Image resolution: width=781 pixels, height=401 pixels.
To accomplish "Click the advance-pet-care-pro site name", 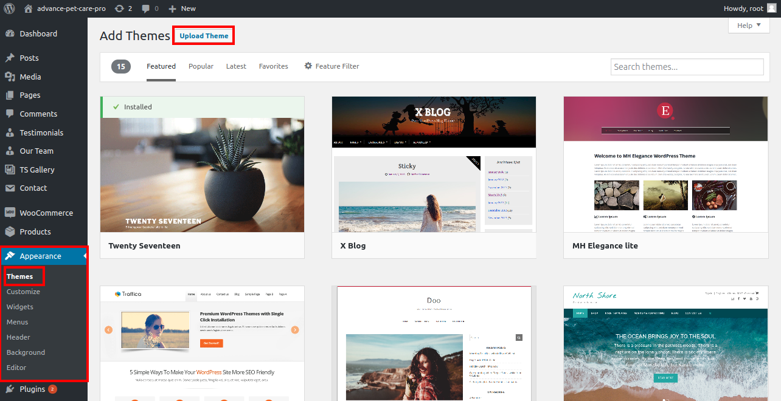I will point(71,9).
